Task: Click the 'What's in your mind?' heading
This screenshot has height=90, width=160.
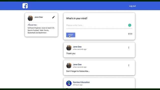Action: click(x=77, y=18)
